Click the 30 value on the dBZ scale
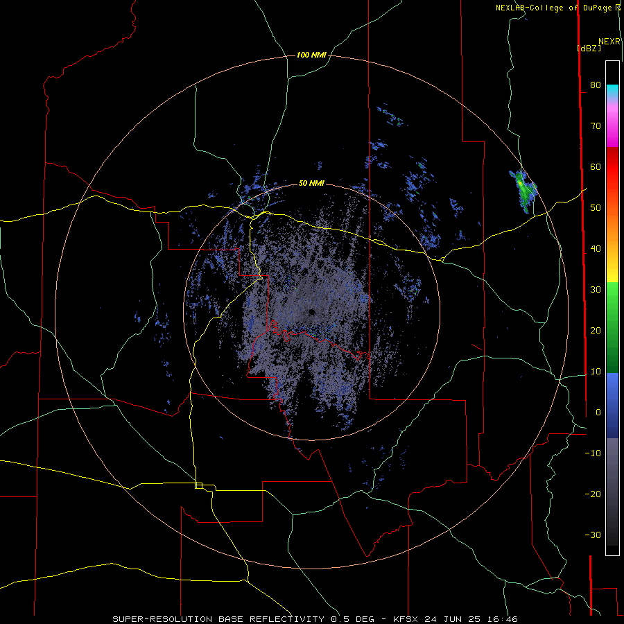This screenshot has height=624, width=624. [x=596, y=289]
